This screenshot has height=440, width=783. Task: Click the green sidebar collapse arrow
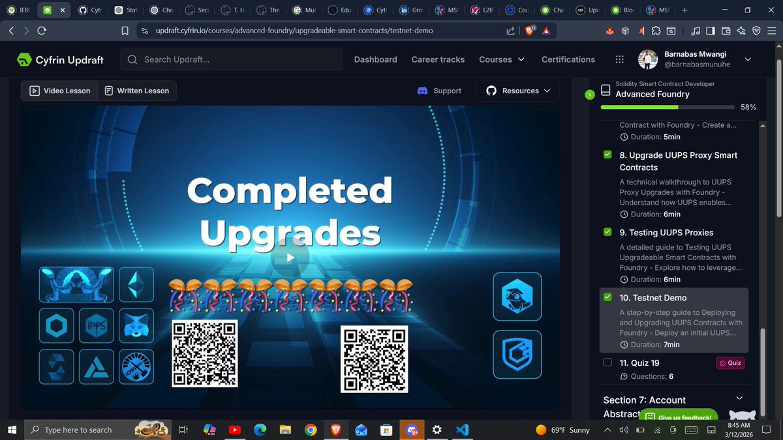pyautogui.click(x=589, y=95)
